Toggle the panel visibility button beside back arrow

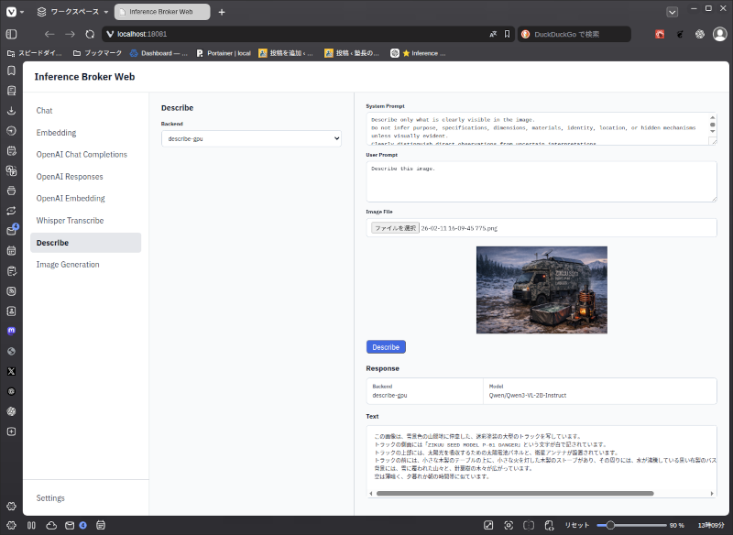[x=12, y=34]
